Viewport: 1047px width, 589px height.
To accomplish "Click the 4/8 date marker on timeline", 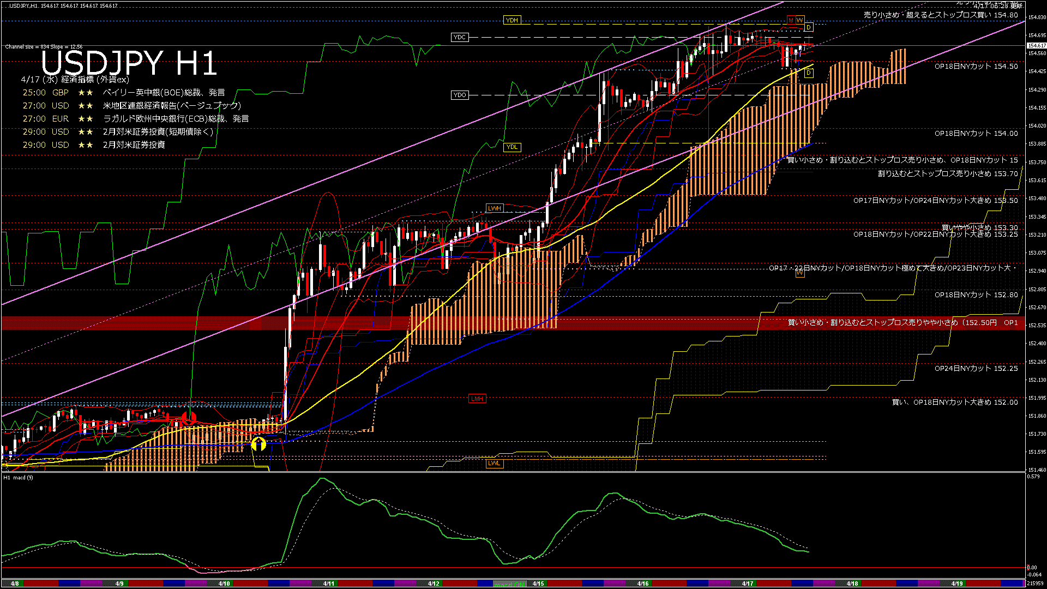I will pyautogui.click(x=15, y=584).
